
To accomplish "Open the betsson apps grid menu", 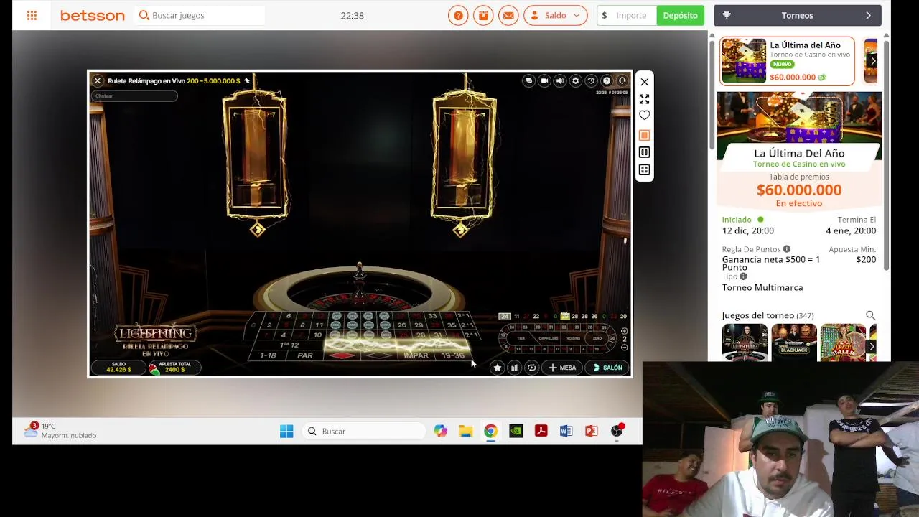I will click(x=32, y=15).
